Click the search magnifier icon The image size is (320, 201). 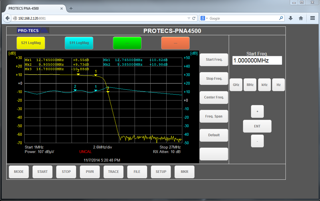click(281, 18)
